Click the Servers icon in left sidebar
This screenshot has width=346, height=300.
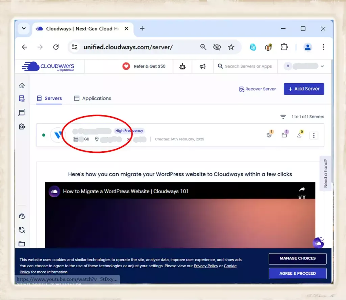tap(22, 99)
